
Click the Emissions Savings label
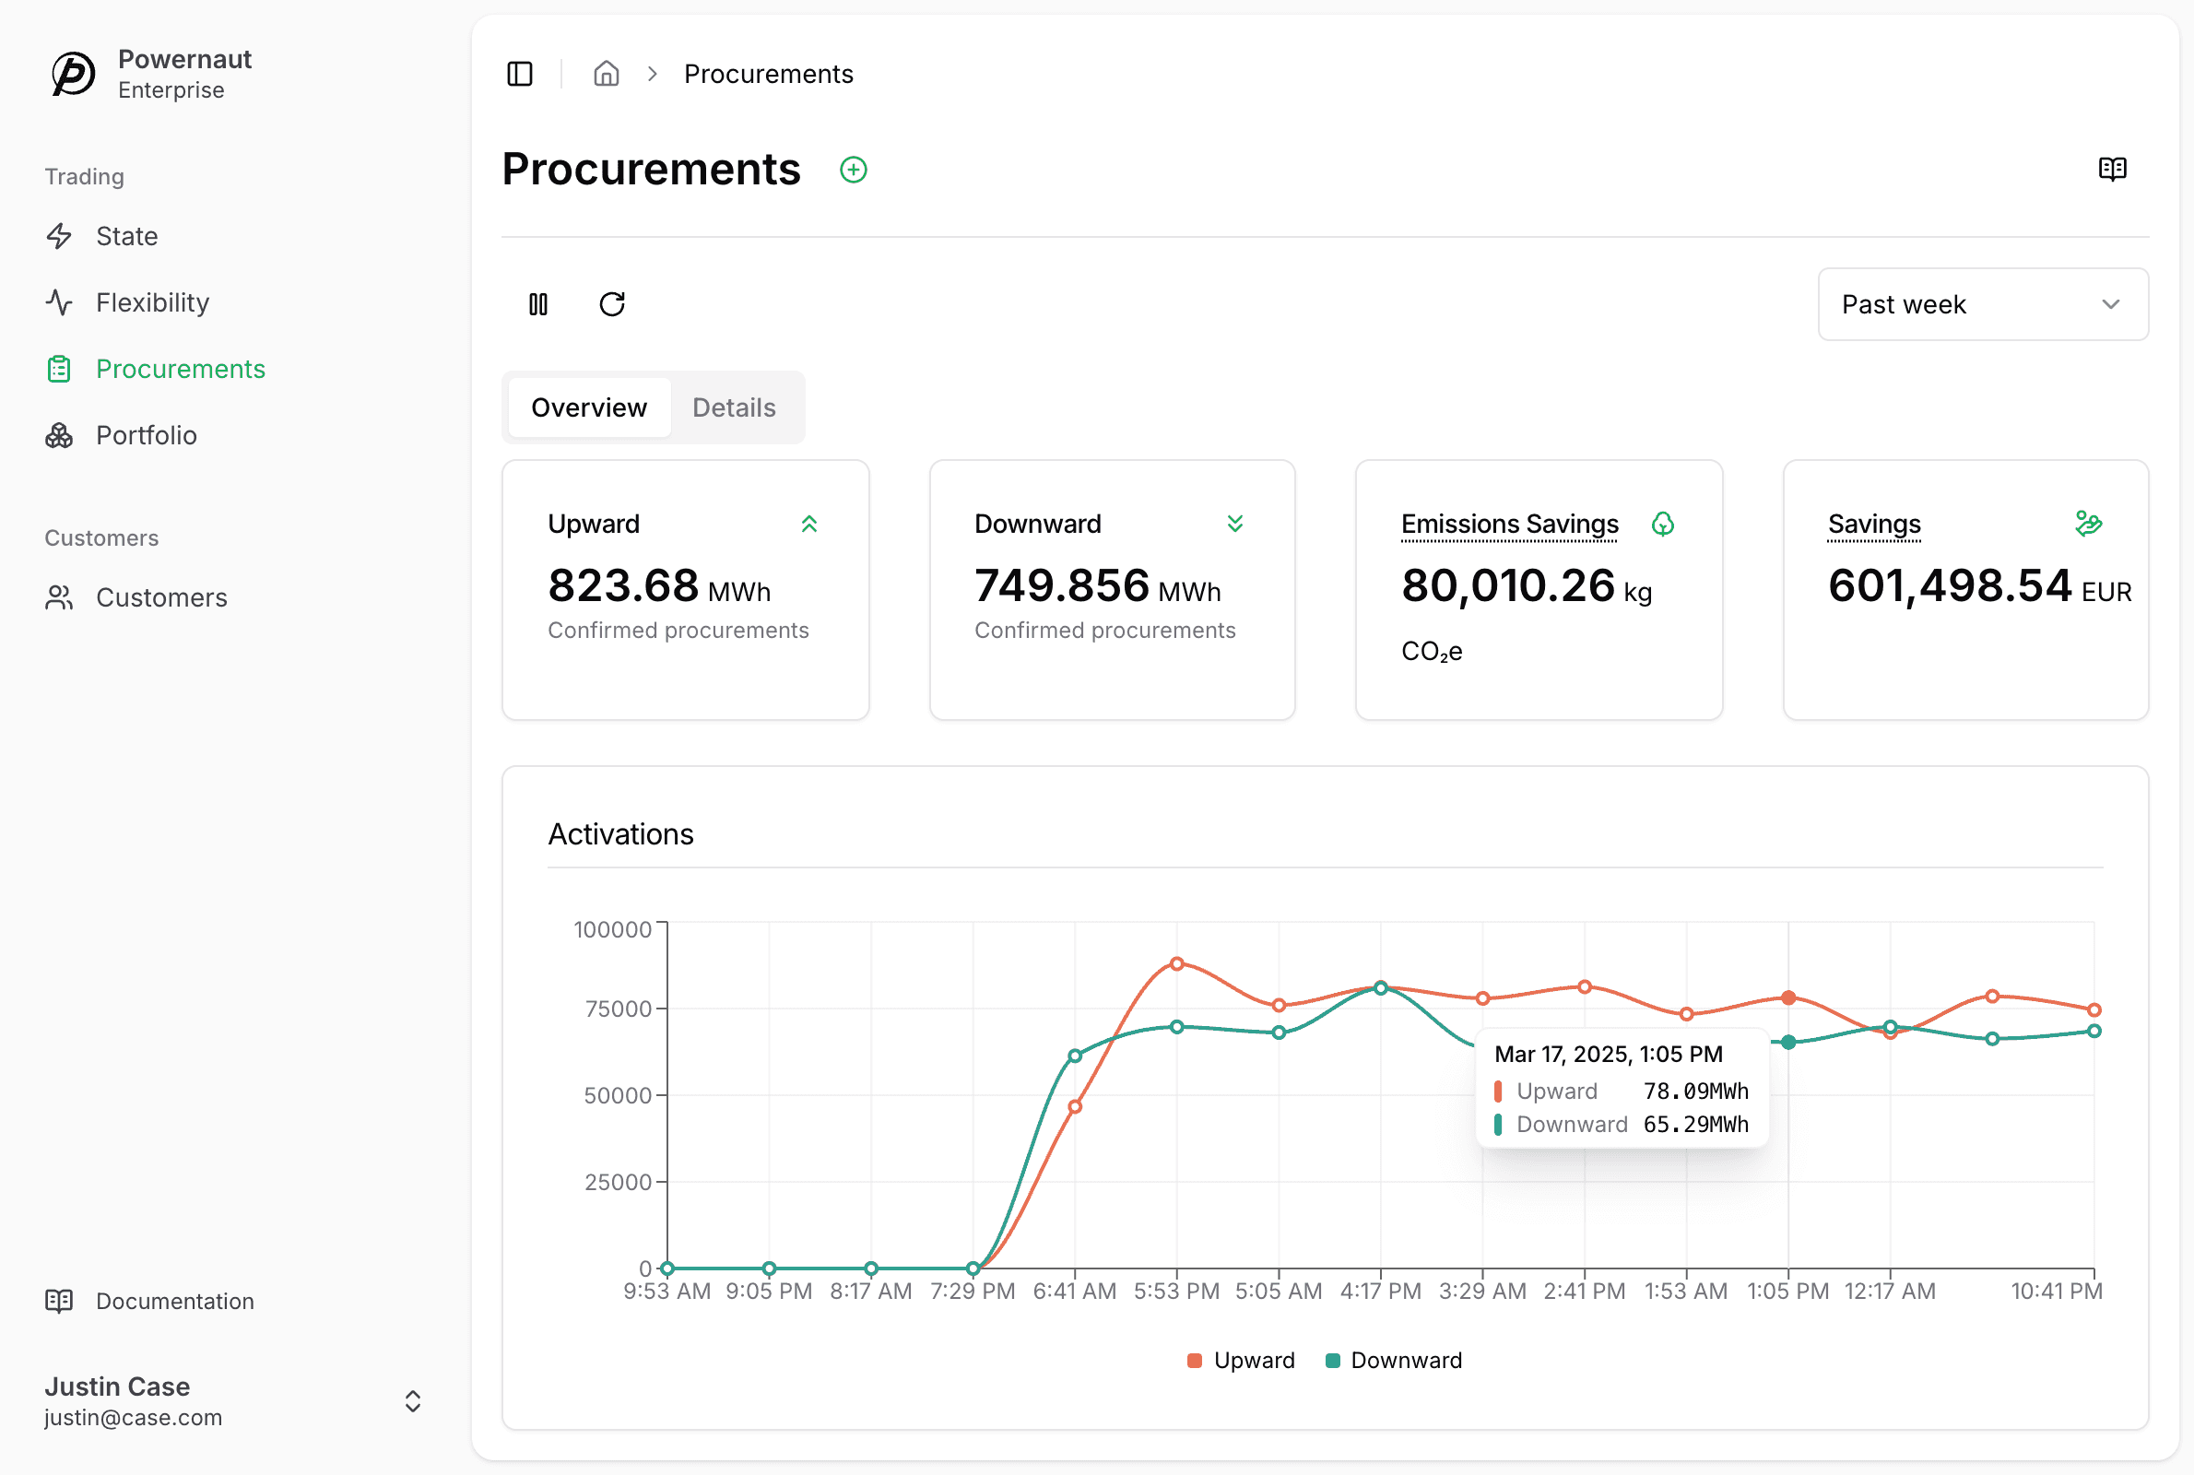[x=1509, y=524]
